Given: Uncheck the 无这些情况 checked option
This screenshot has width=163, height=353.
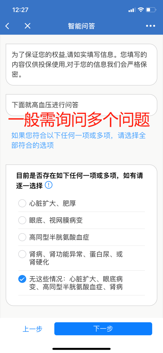Looking at the screenshot, I should (x=81, y=283).
